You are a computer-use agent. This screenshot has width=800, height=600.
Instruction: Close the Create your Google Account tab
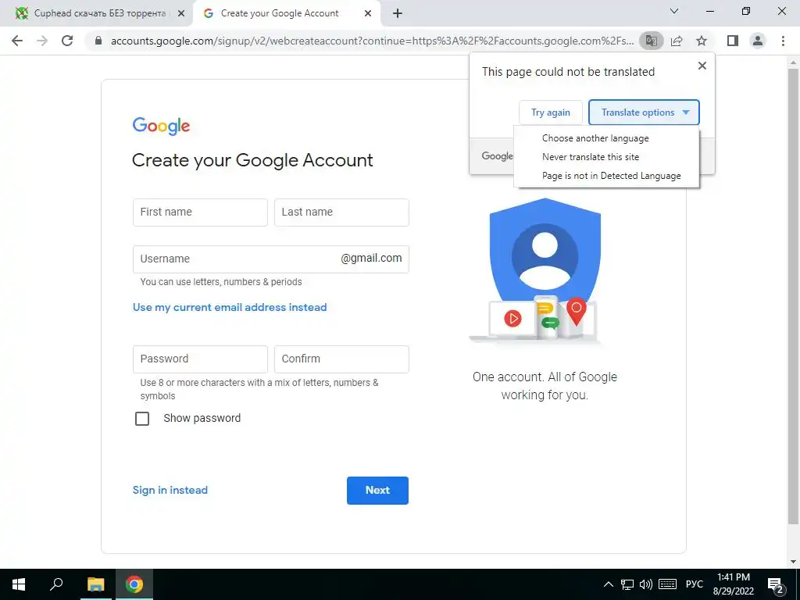(368, 14)
